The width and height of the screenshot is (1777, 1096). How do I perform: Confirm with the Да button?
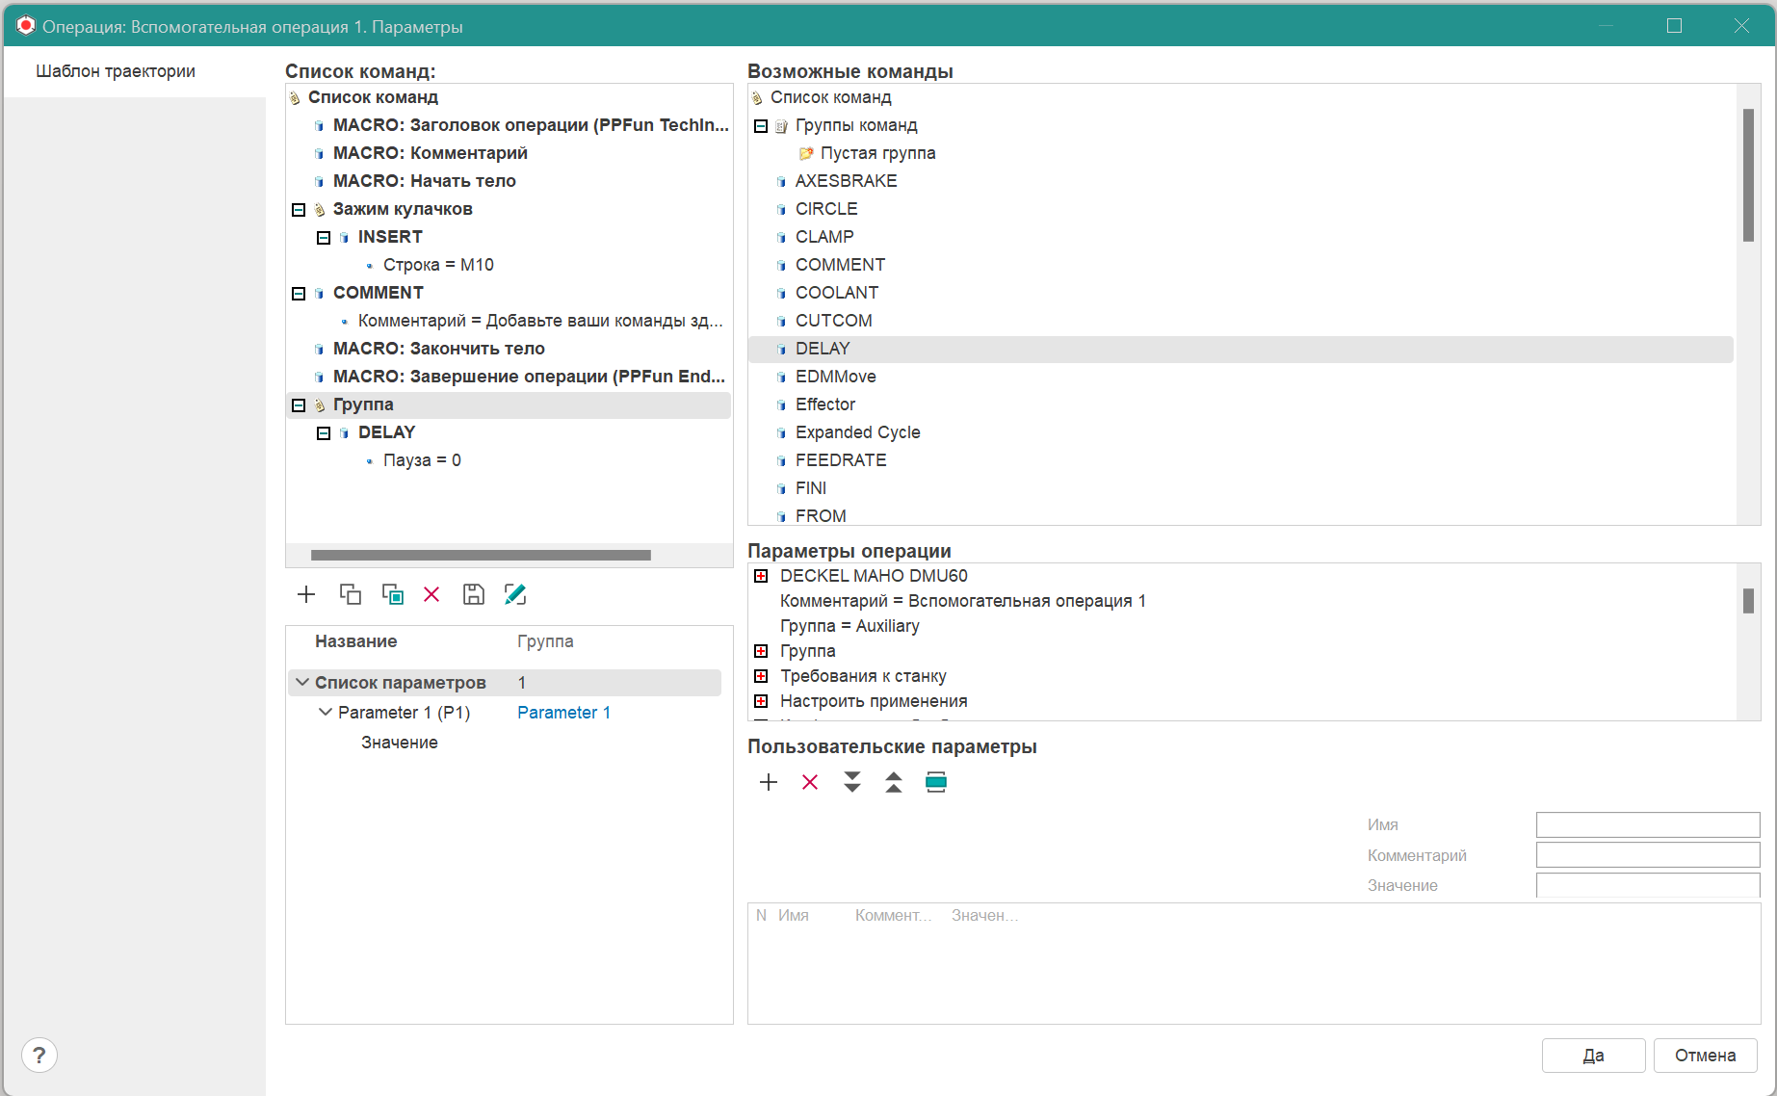point(1593,1055)
